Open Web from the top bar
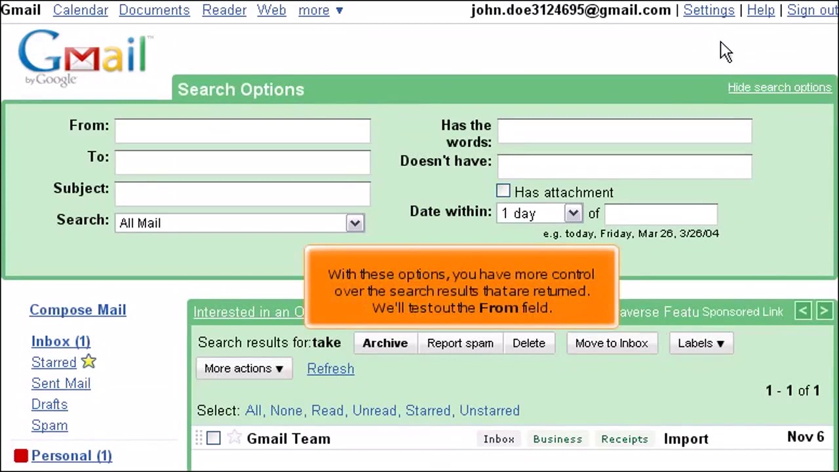This screenshot has height=472, width=839. click(x=271, y=10)
